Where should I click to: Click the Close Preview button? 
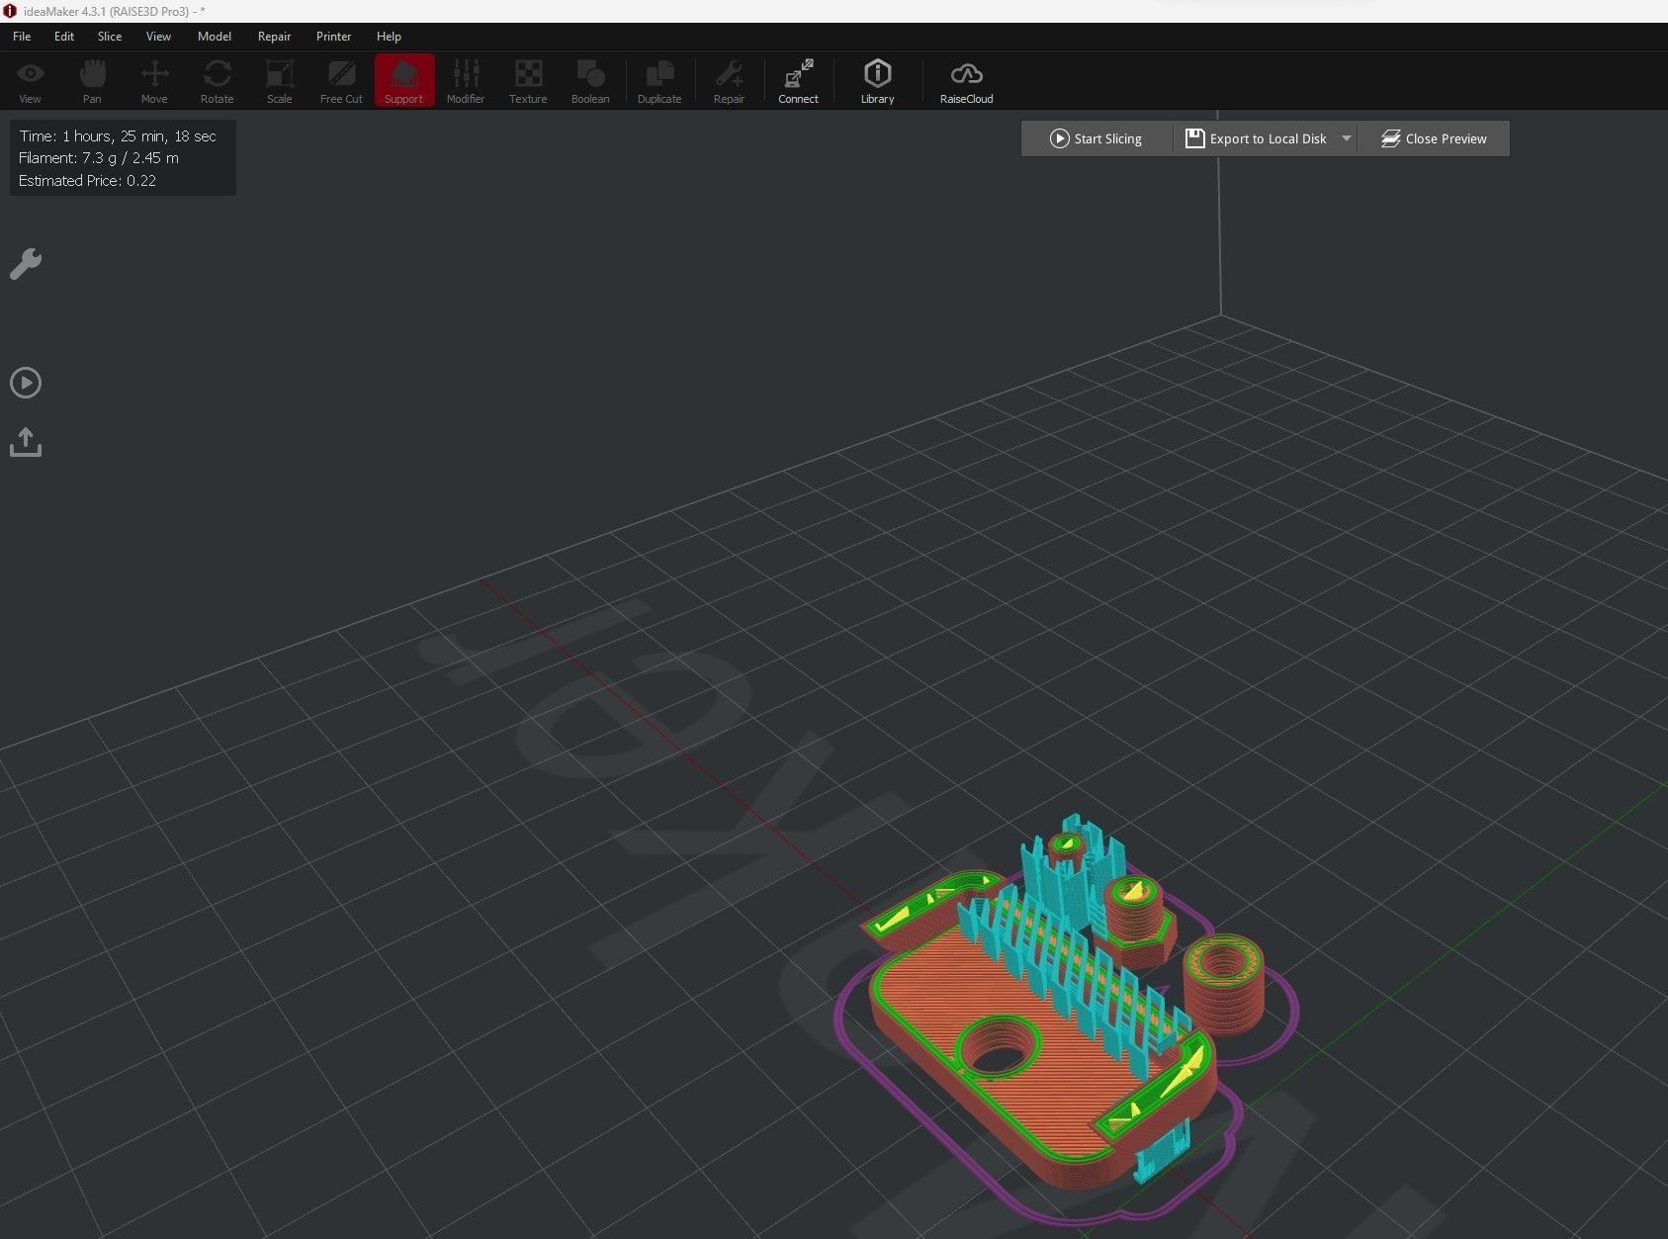point(1434,138)
